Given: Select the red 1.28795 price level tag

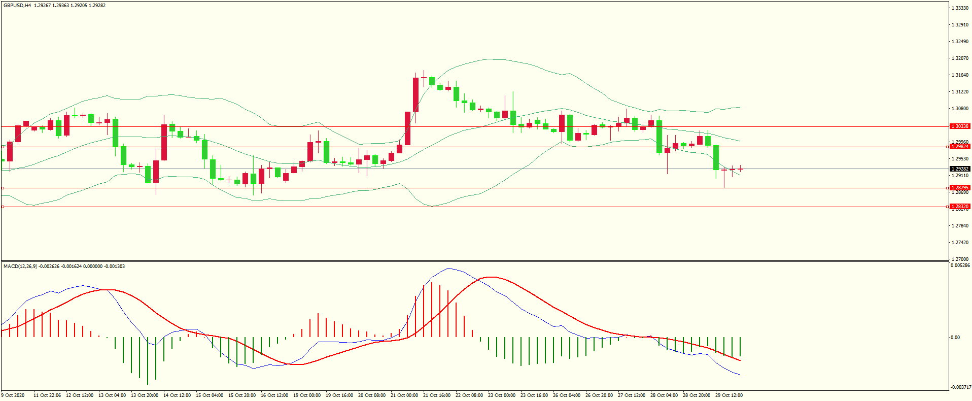Looking at the screenshot, I should [959, 188].
